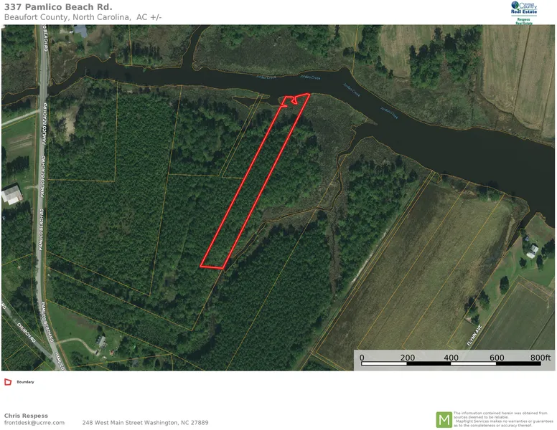This screenshot has width=557, height=430.
Task: Click inside the red-outlined parcel boundary
Action: pos(254,181)
